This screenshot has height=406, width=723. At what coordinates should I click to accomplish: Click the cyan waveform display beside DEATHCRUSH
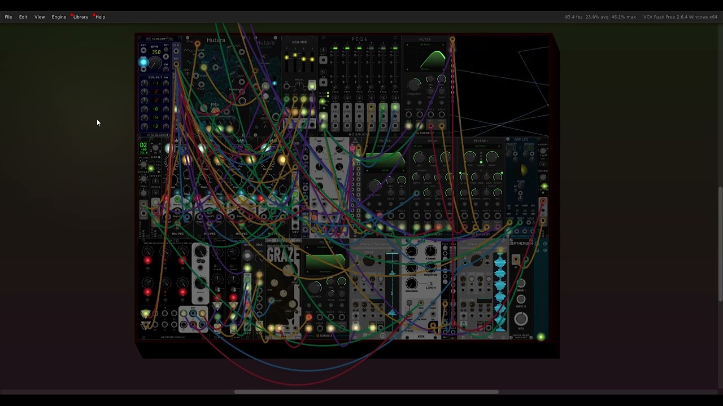[x=500, y=292]
